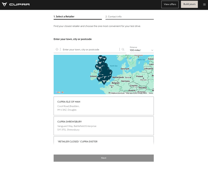The height and width of the screenshot is (170, 208).
Task: Select the closed CUPRA Exeter retailer
Action: [104, 141]
